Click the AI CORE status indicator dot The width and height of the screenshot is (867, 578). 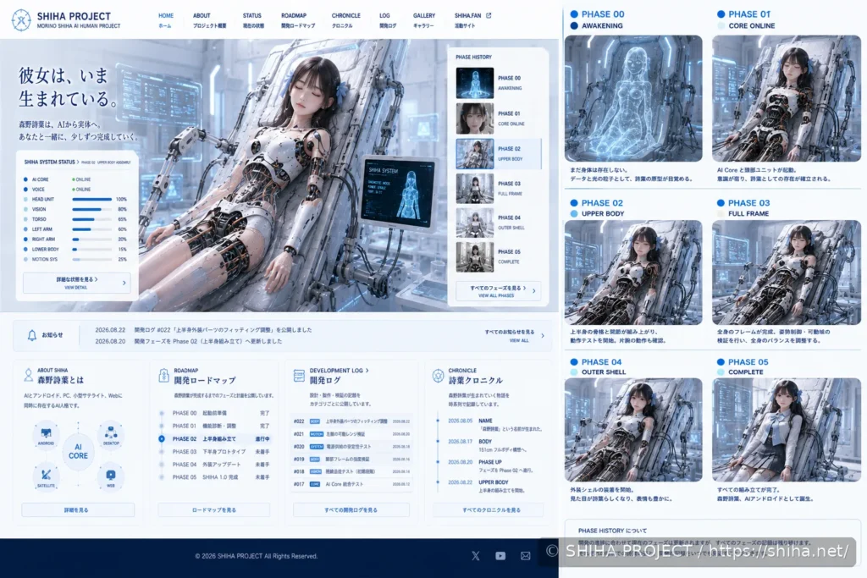25,179
